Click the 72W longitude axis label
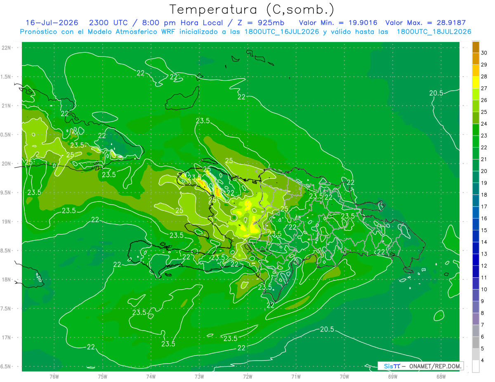 click(x=247, y=376)
